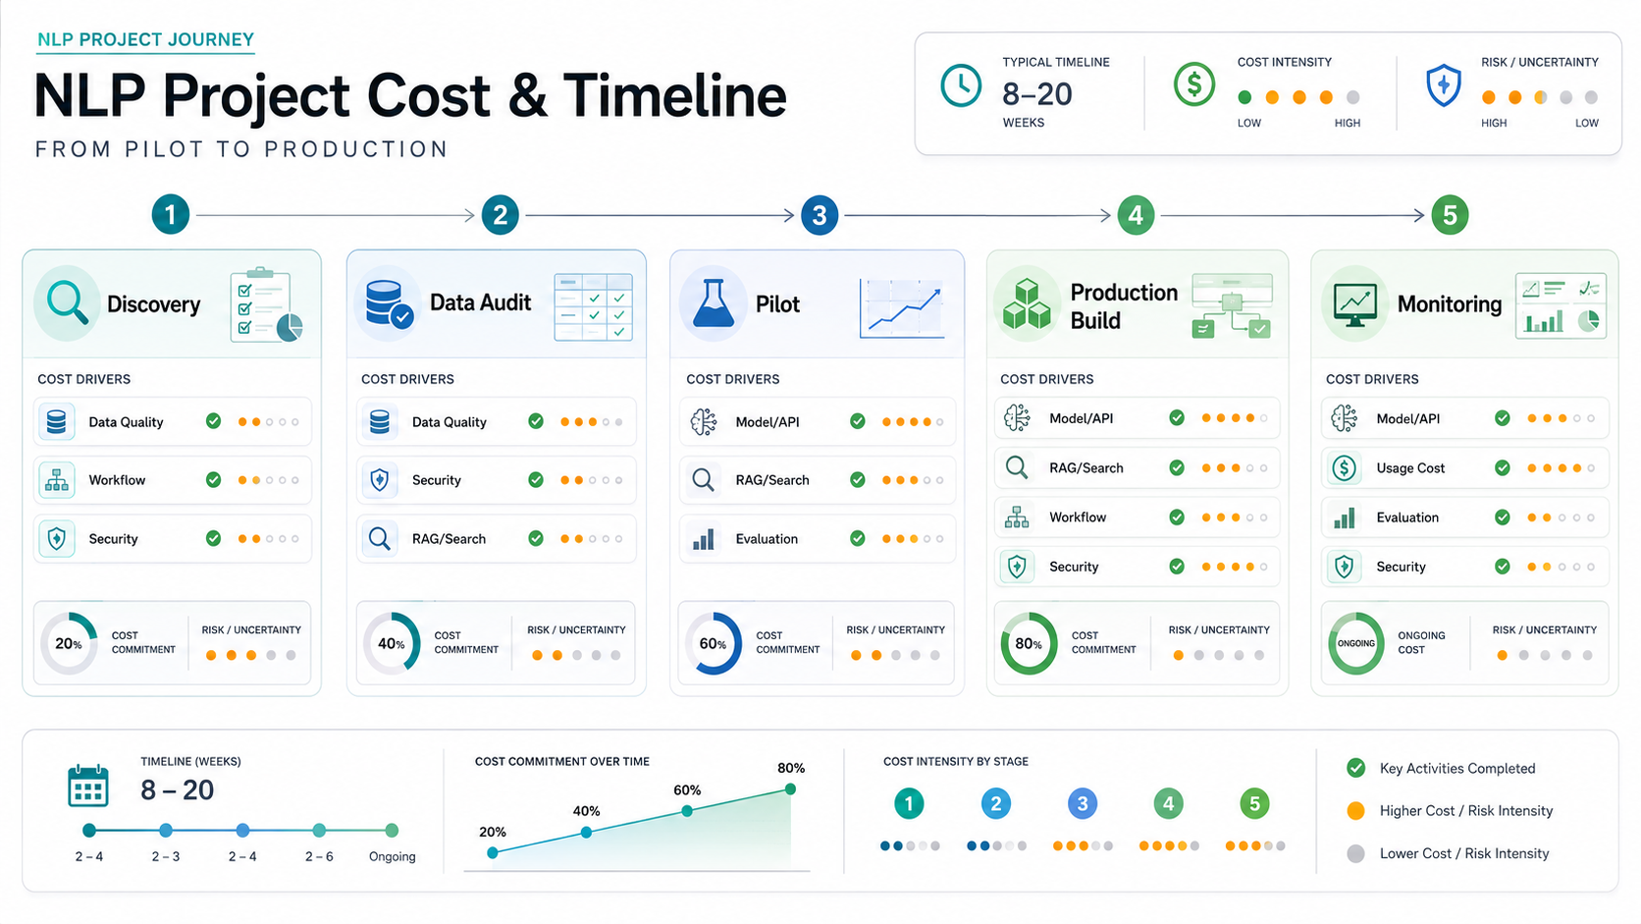Screen dimensions: 1641x924
Task: Click the Data Audit card title
Action: pyautogui.click(x=481, y=303)
